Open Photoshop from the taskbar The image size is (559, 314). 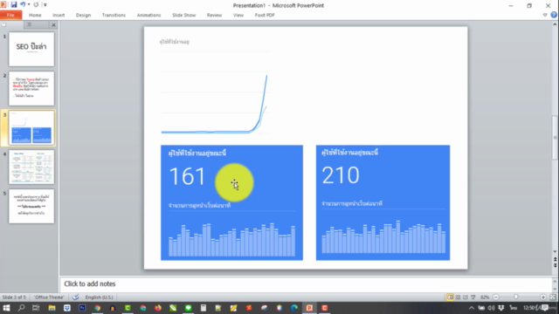tap(82, 308)
